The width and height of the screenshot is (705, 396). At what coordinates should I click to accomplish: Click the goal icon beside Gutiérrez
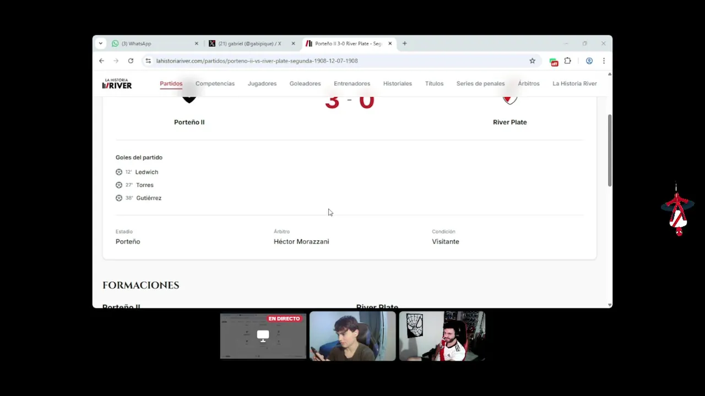click(119, 198)
